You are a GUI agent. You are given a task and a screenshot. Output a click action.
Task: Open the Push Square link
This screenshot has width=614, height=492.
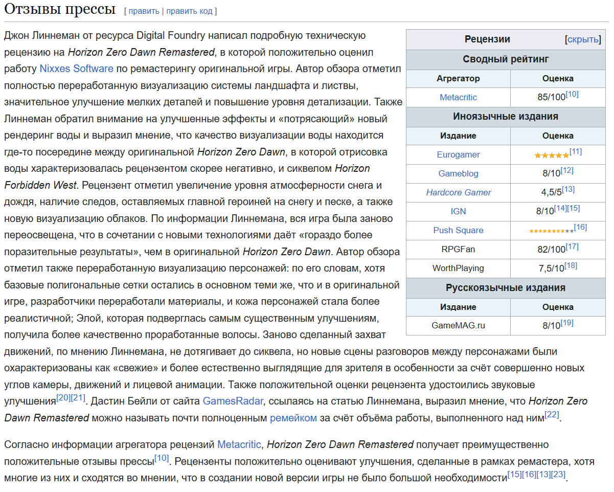[x=458, y=230]
